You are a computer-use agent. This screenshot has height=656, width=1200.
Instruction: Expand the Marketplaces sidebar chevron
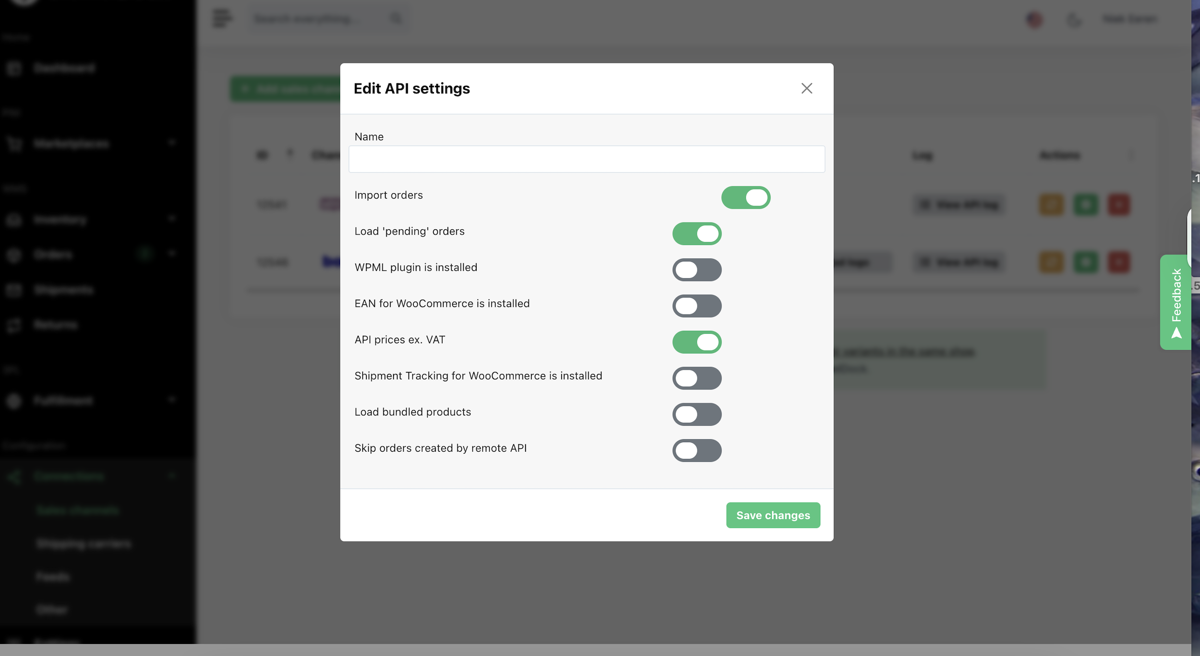[x=172, y=143]
